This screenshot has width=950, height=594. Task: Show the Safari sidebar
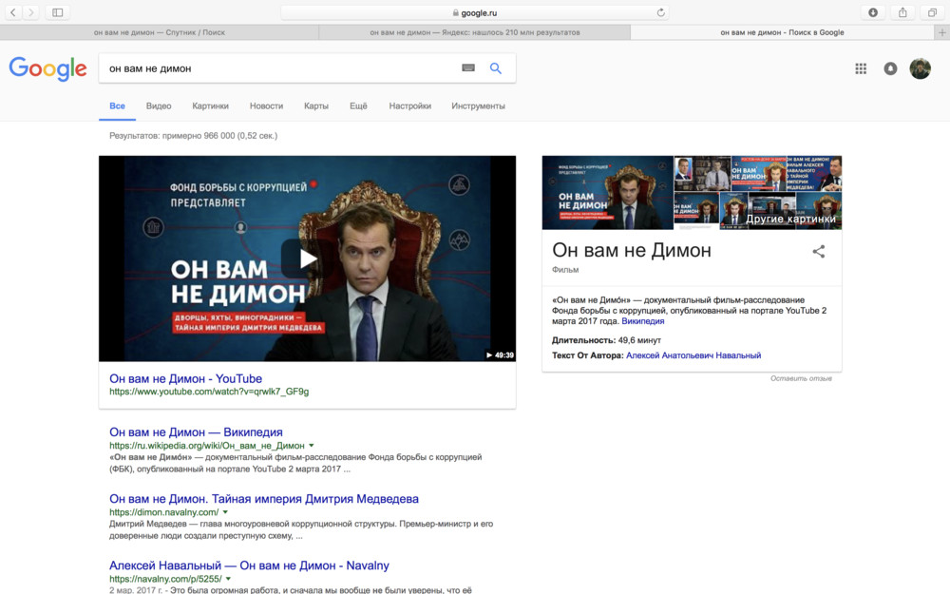(x=58, y=12)
